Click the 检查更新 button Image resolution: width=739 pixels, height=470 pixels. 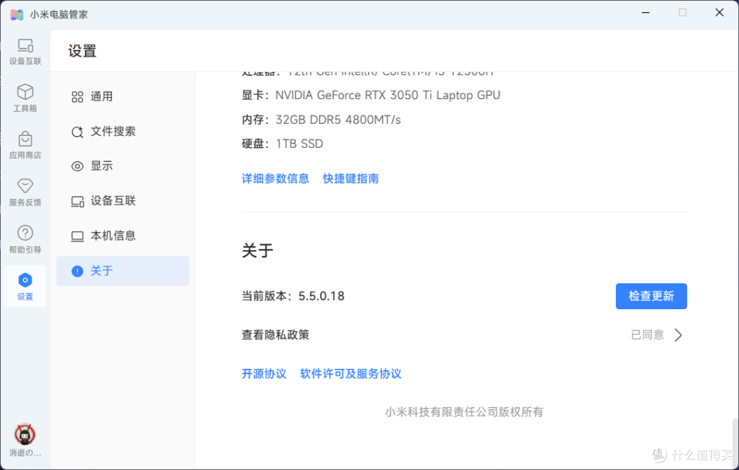651,296
